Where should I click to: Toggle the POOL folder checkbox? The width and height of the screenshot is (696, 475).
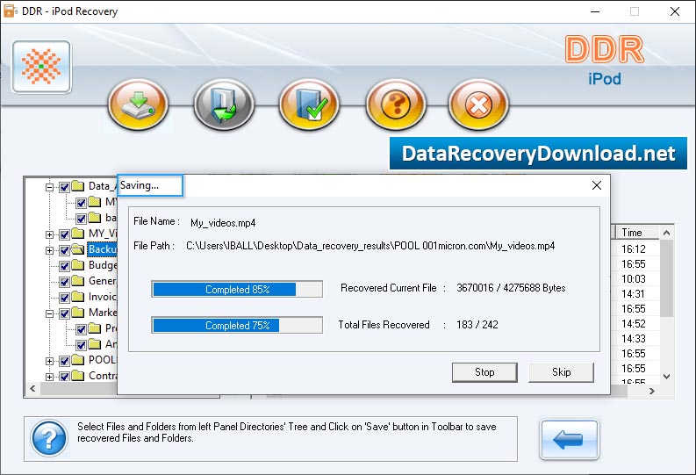tap(64, 361)
